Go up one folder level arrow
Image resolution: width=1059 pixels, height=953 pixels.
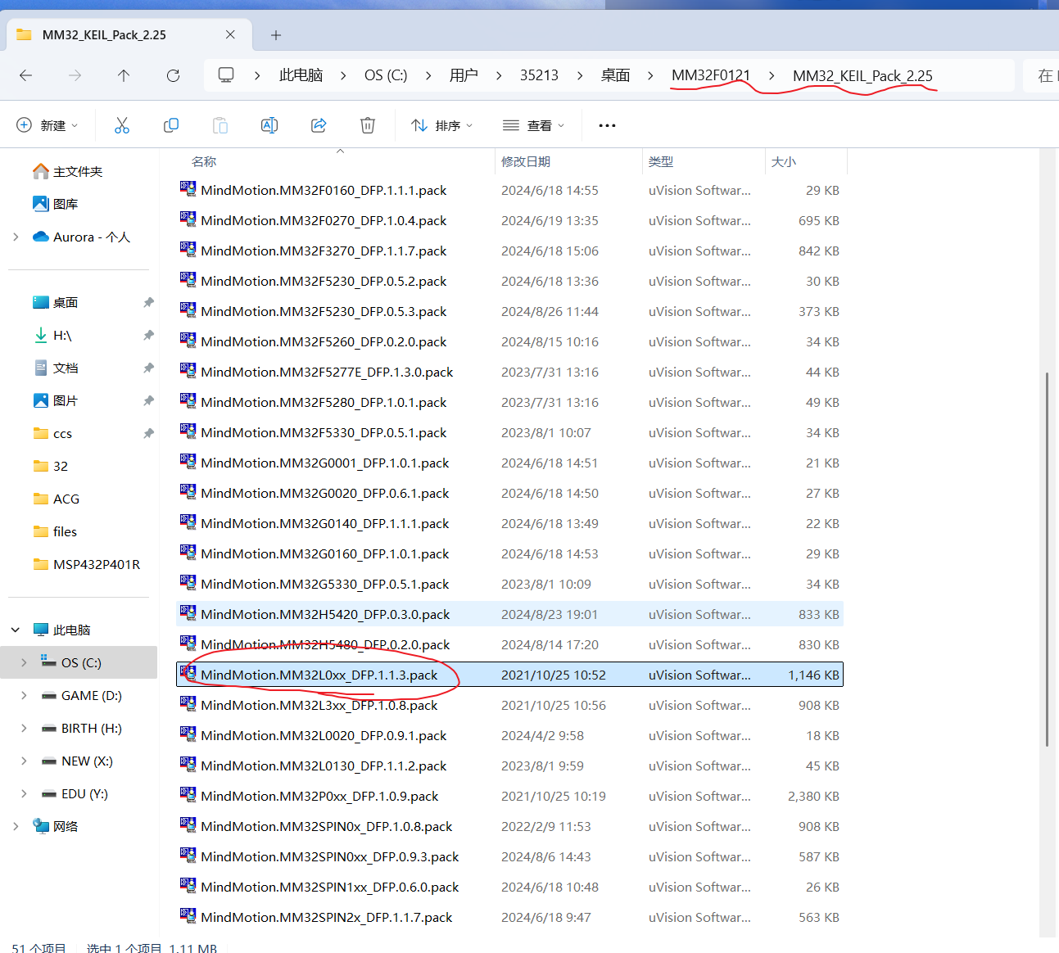pyautogui.click(x=124, y=75)
